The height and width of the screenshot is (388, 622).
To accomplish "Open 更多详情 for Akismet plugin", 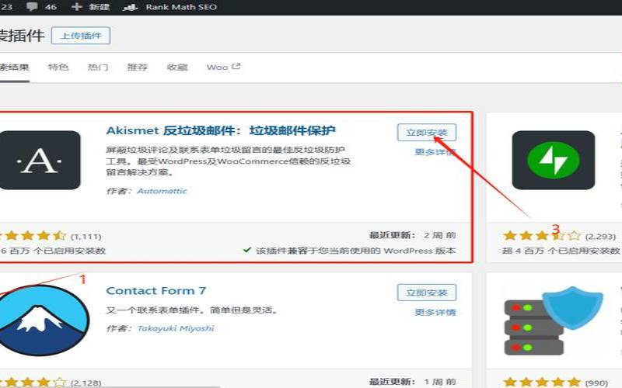I will click(x=435, y=152).
